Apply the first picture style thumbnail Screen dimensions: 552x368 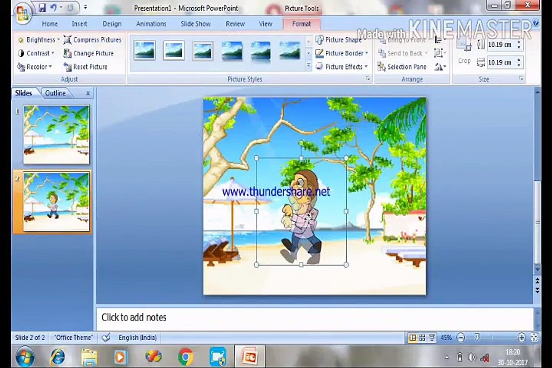(145, 51)
